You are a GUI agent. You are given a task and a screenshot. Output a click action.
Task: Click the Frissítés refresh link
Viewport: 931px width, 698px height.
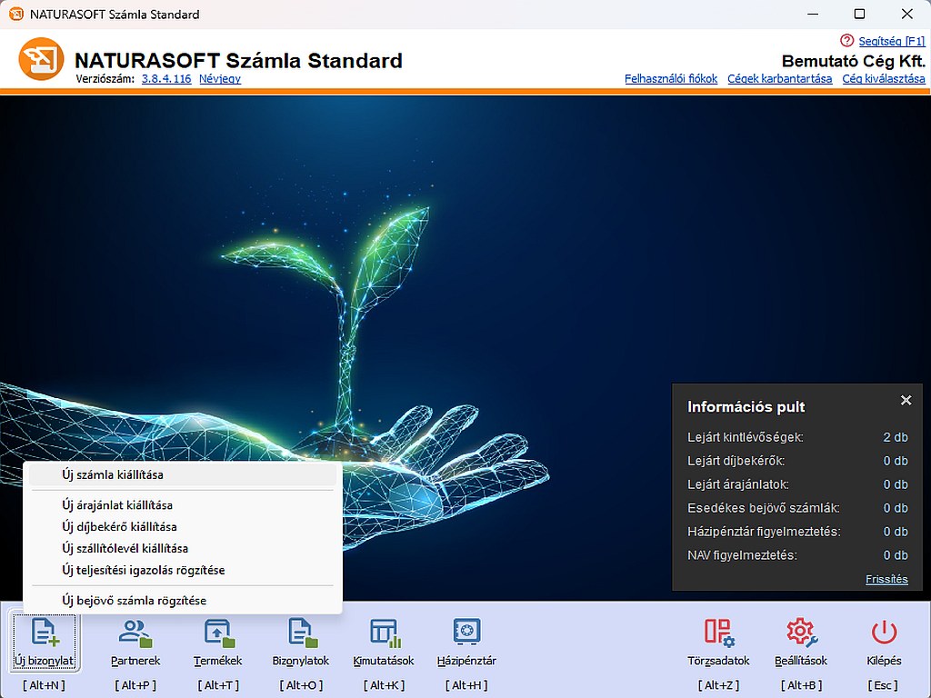point(886,579)
